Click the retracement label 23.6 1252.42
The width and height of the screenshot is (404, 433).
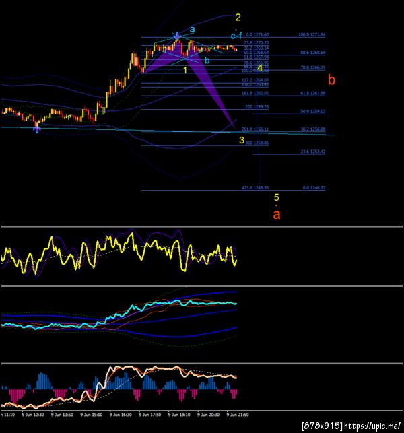pyautogui.click(x=313, y=152)
